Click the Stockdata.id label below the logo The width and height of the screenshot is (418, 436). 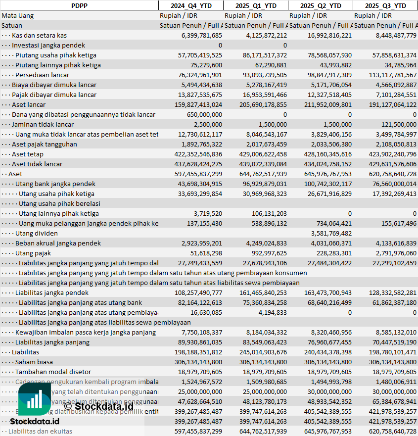[35, 421]
